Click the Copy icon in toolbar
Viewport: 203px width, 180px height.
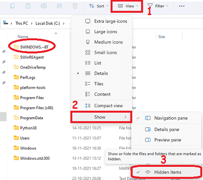click(x=12, y=6)
